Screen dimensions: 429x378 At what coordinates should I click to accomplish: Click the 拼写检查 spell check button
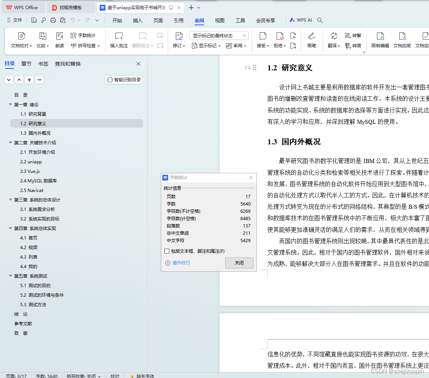click(x=85, y=46)
